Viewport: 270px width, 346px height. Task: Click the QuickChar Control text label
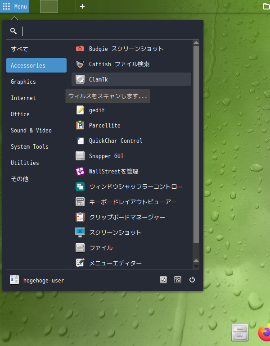tap(116, 141)
